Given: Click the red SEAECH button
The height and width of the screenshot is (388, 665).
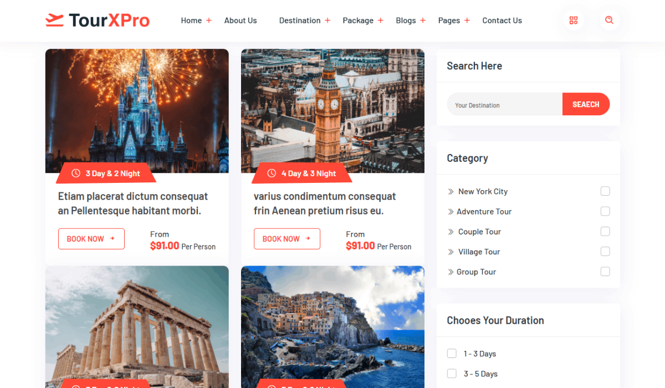Looking at the screenshot, I should pyautogui.click(x=586, y=104).
